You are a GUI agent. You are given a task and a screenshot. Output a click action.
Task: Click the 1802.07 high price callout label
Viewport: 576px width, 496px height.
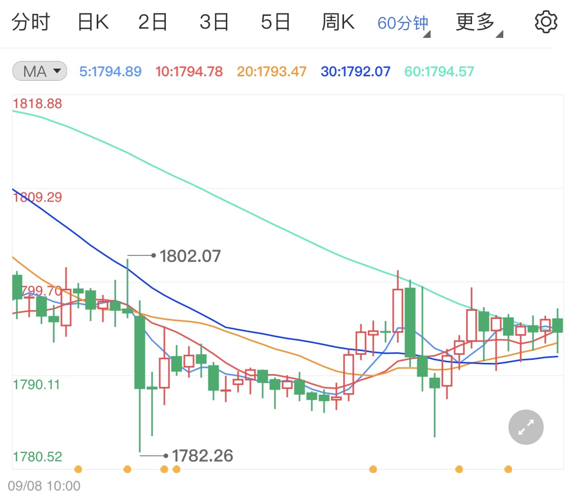click(190, 255)
